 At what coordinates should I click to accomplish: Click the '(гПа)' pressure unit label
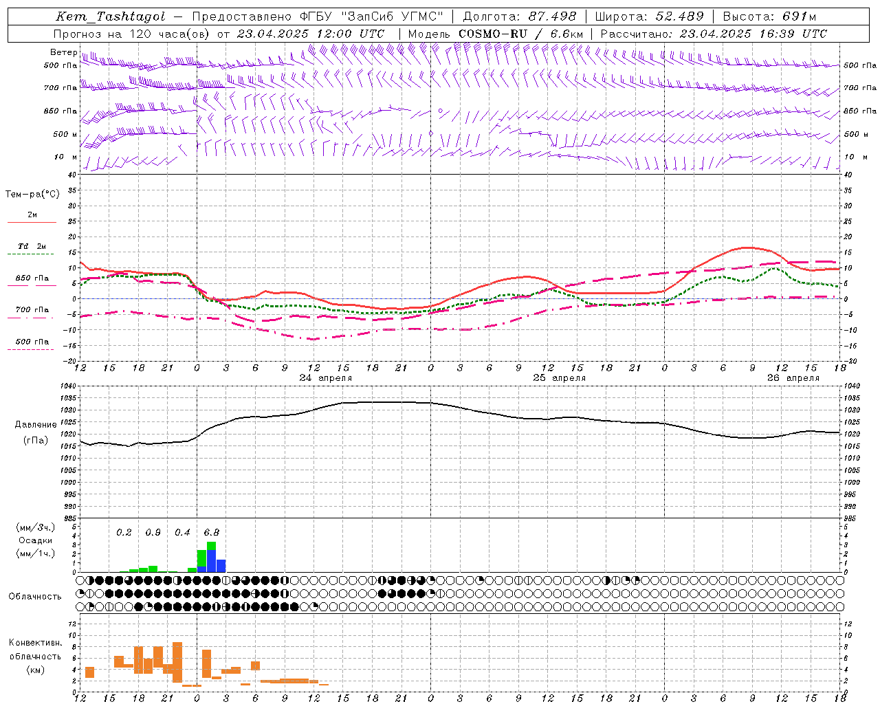click(36, 441)
